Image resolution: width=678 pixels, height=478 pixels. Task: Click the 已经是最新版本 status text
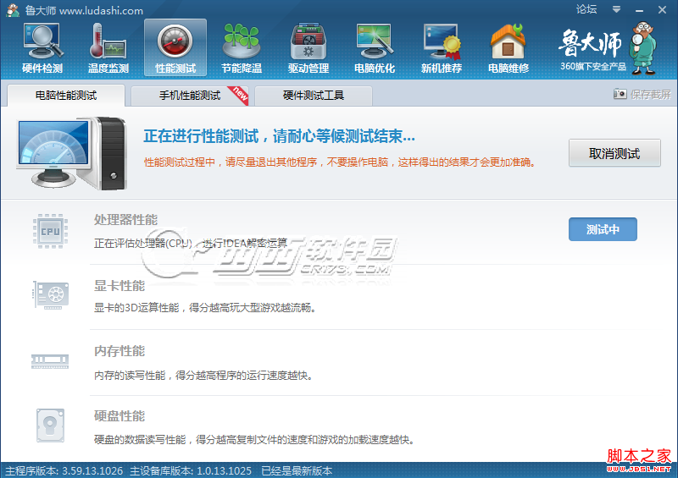pos(297,470)
